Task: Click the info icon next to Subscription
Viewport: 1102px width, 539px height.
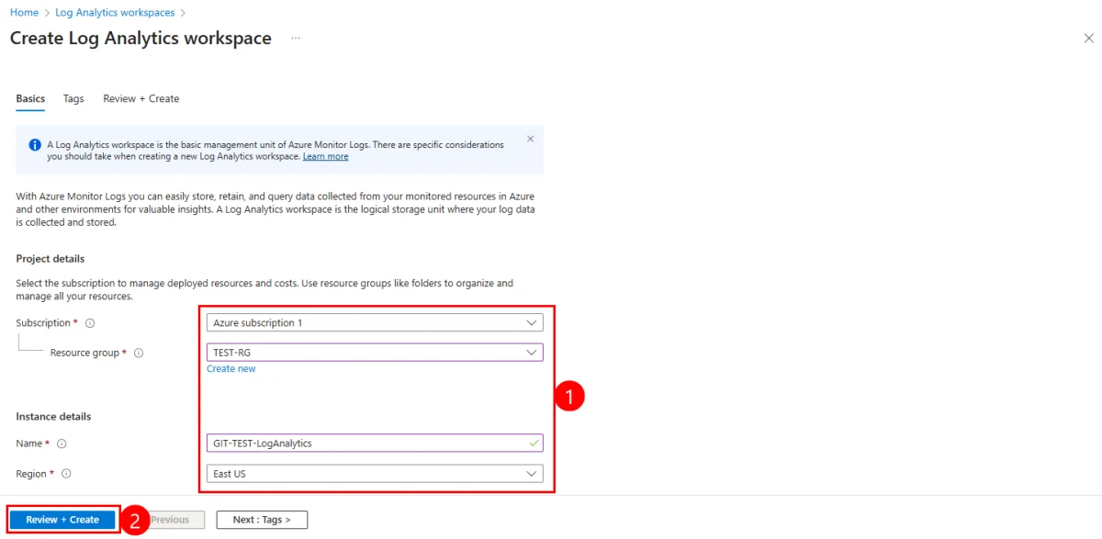Action: click(90, 323)
